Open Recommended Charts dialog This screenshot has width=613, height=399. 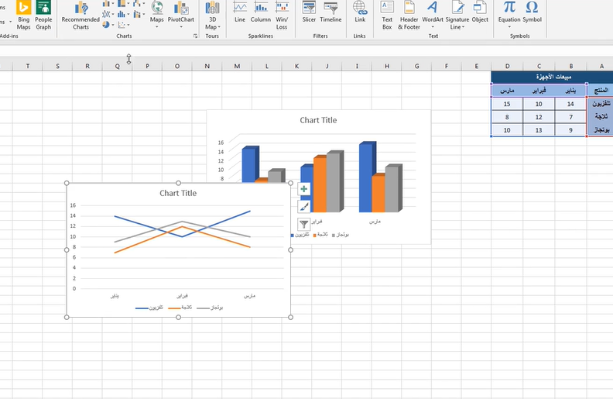pyautogui.click(x=80, y=15)
